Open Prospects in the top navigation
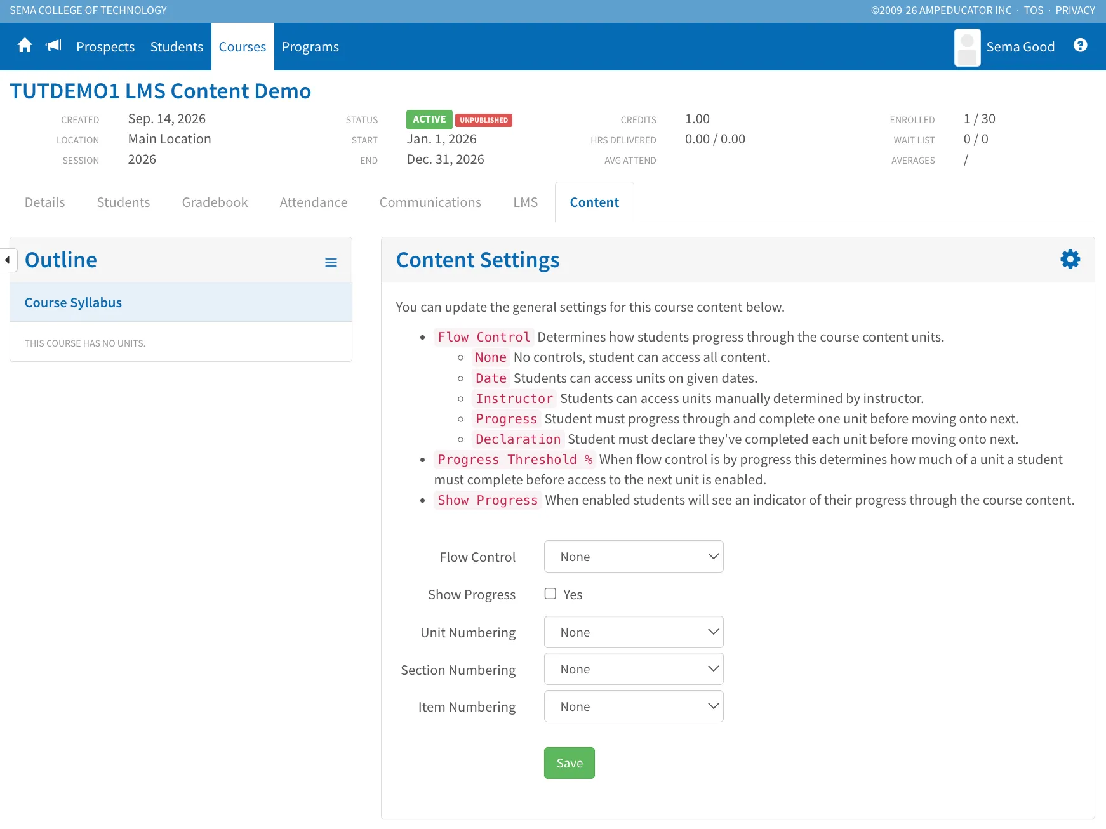1106x829 pixels. [x=105, y=47]
